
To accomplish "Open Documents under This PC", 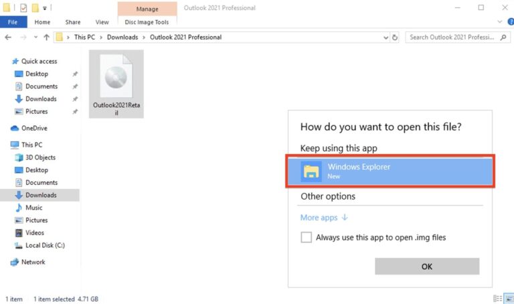I will click(41, 182).
